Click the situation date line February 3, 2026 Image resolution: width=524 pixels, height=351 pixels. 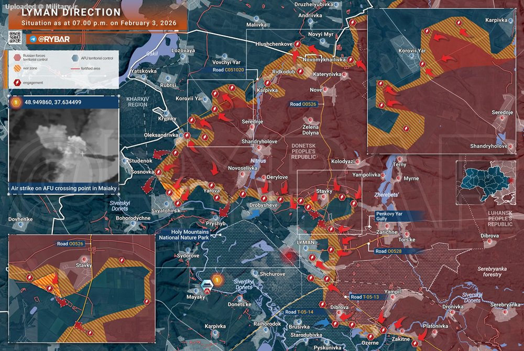(x=99, y=24)
